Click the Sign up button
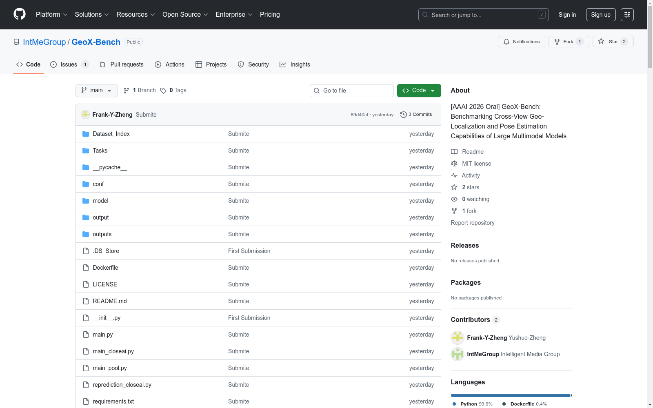This screenshot has width=653, height=408. pos(601,15)
